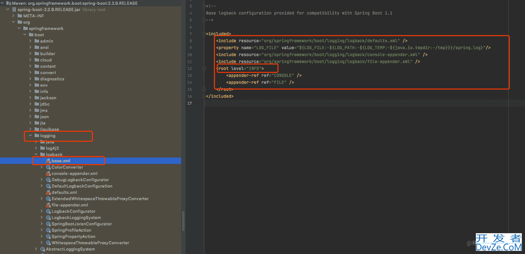Collapse the springframework folder
The width and height of the screenshot is (525, 254).
point(19,28)
